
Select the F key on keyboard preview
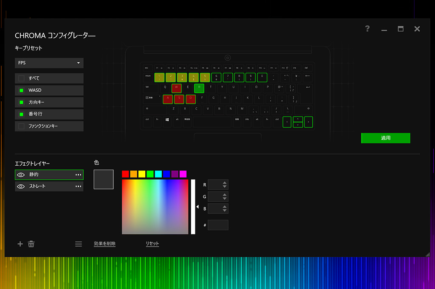click(202, 99)
